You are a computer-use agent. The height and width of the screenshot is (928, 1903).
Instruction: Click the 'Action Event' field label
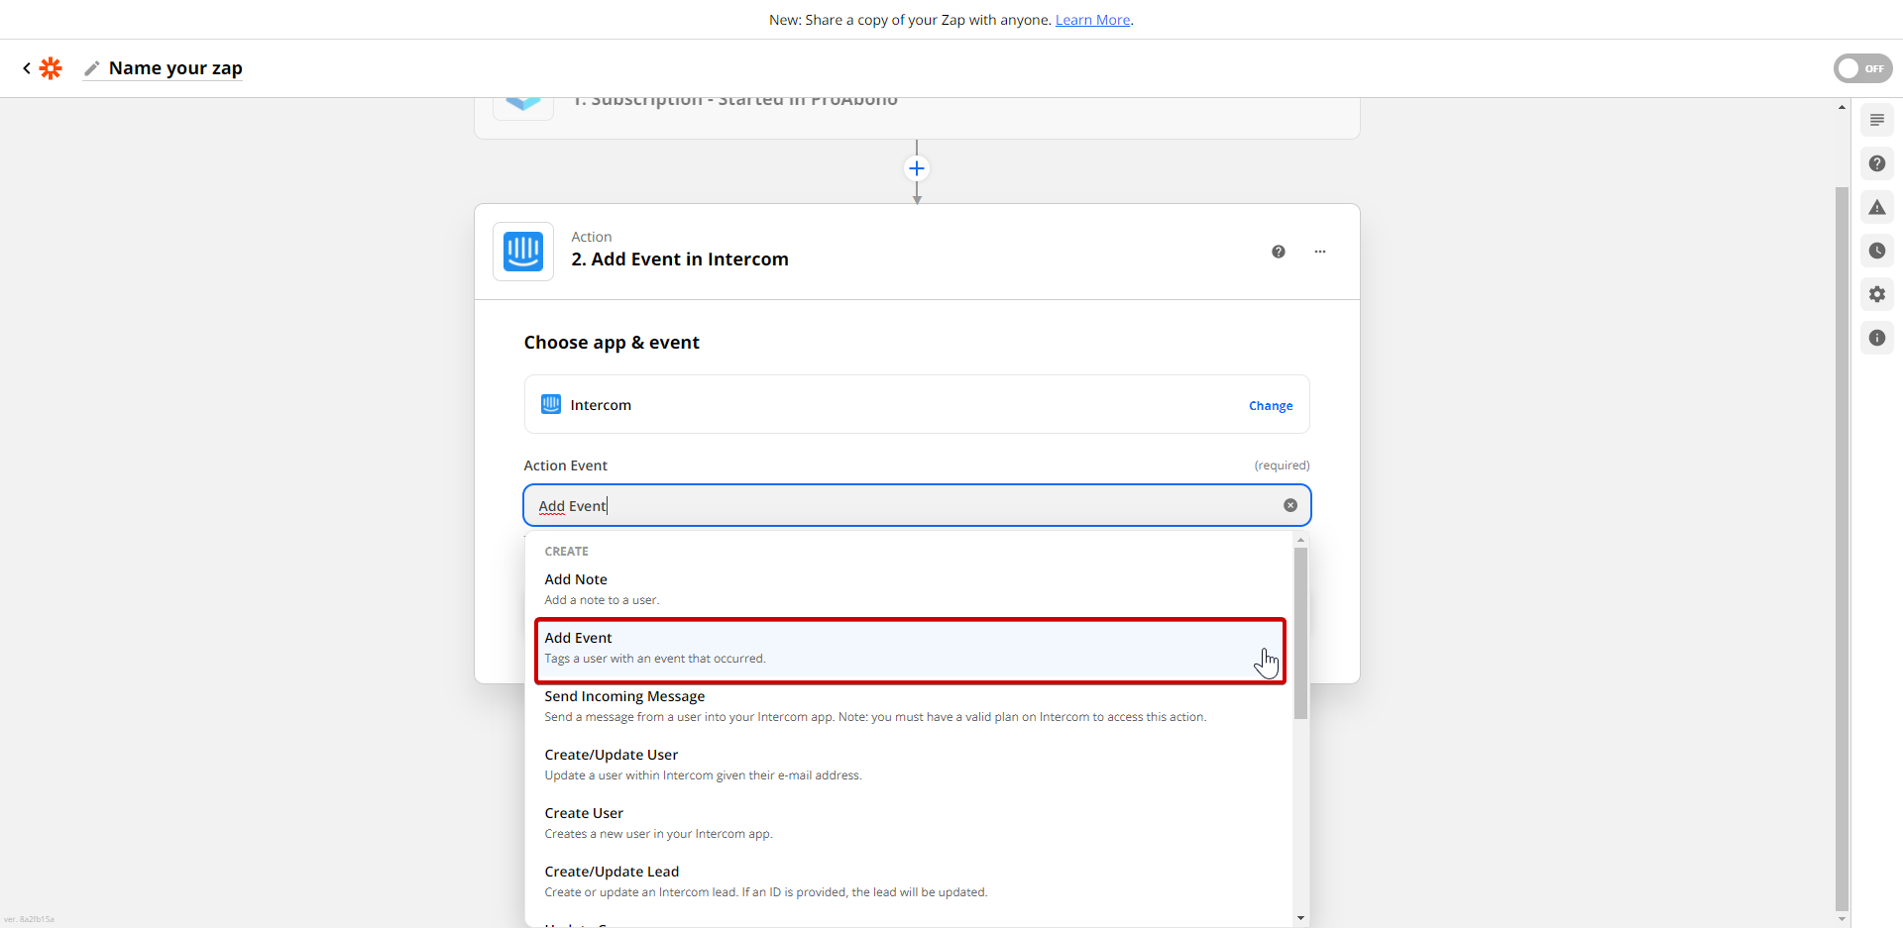[x=565, y=465]
